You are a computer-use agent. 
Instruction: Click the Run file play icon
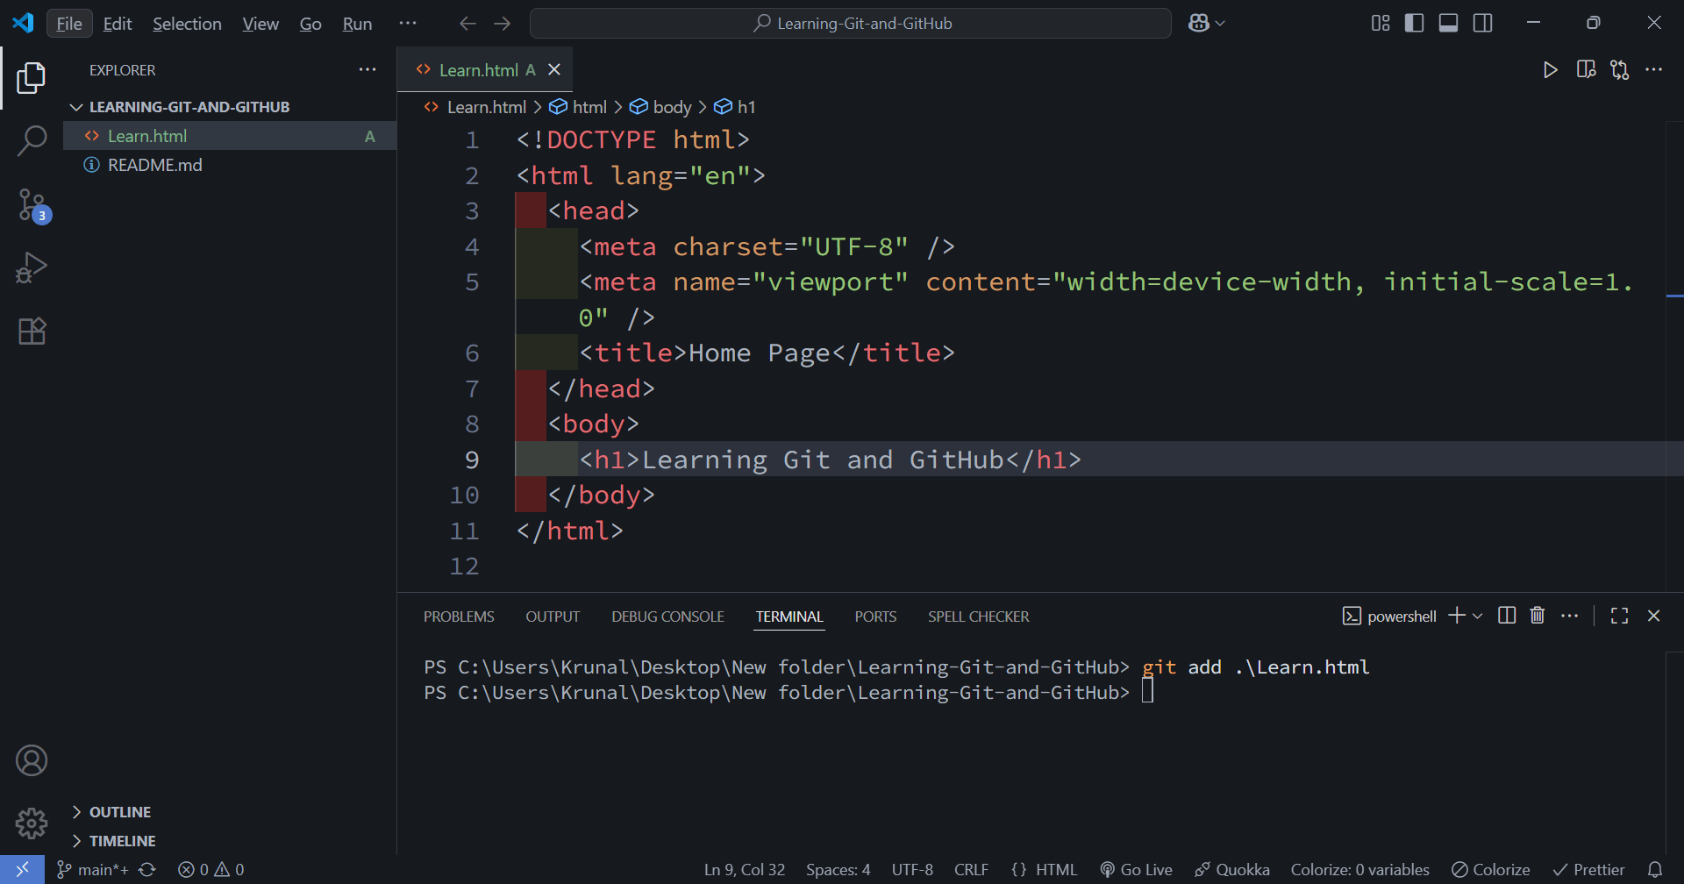click(x=1550, y=70)
